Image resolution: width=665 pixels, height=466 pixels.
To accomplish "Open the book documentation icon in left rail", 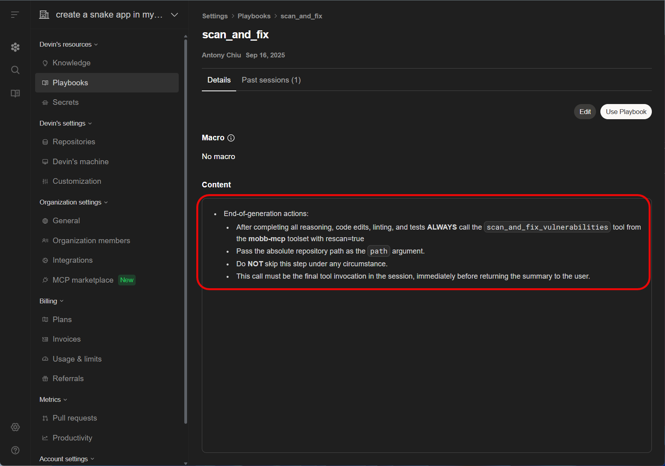I will tap(15, 93).
